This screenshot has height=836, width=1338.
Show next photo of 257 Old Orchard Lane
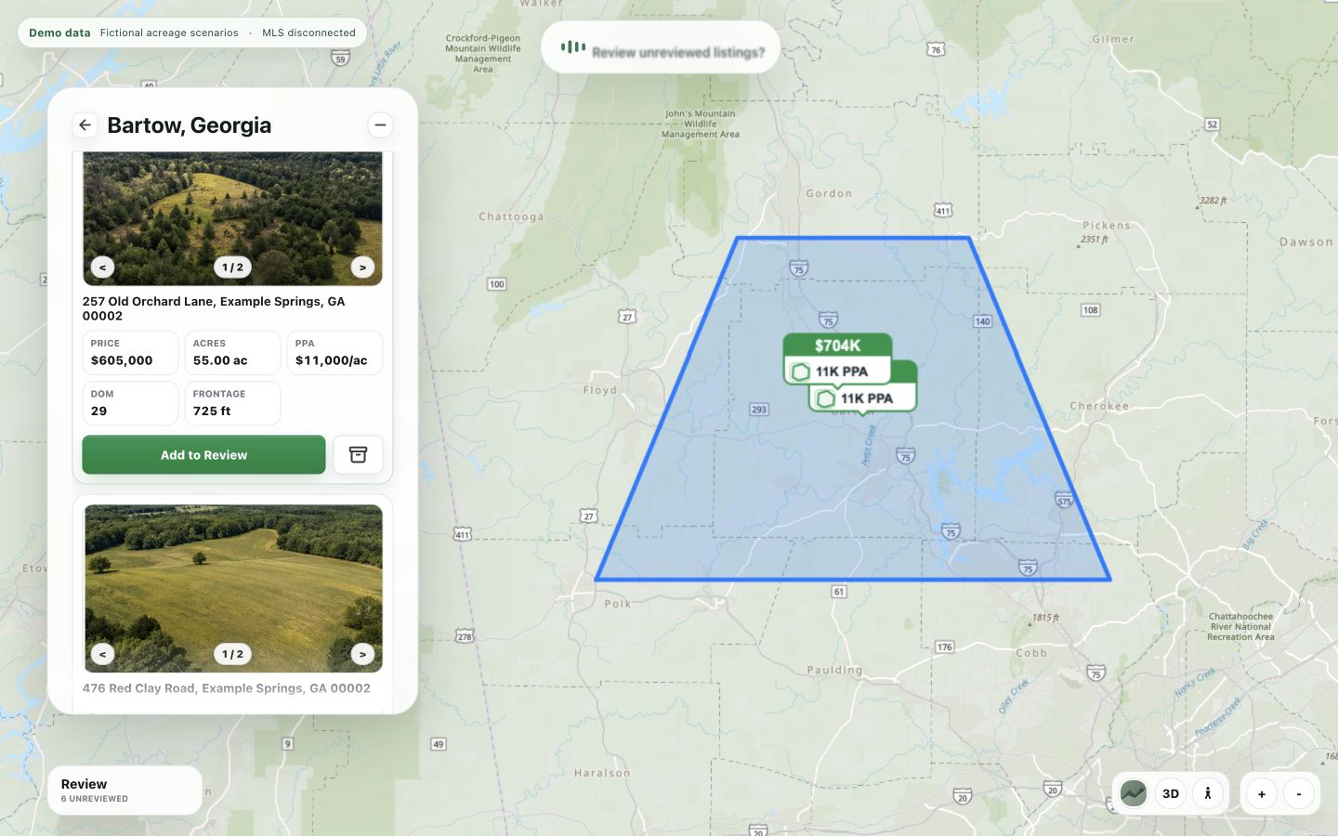[362, 268]
